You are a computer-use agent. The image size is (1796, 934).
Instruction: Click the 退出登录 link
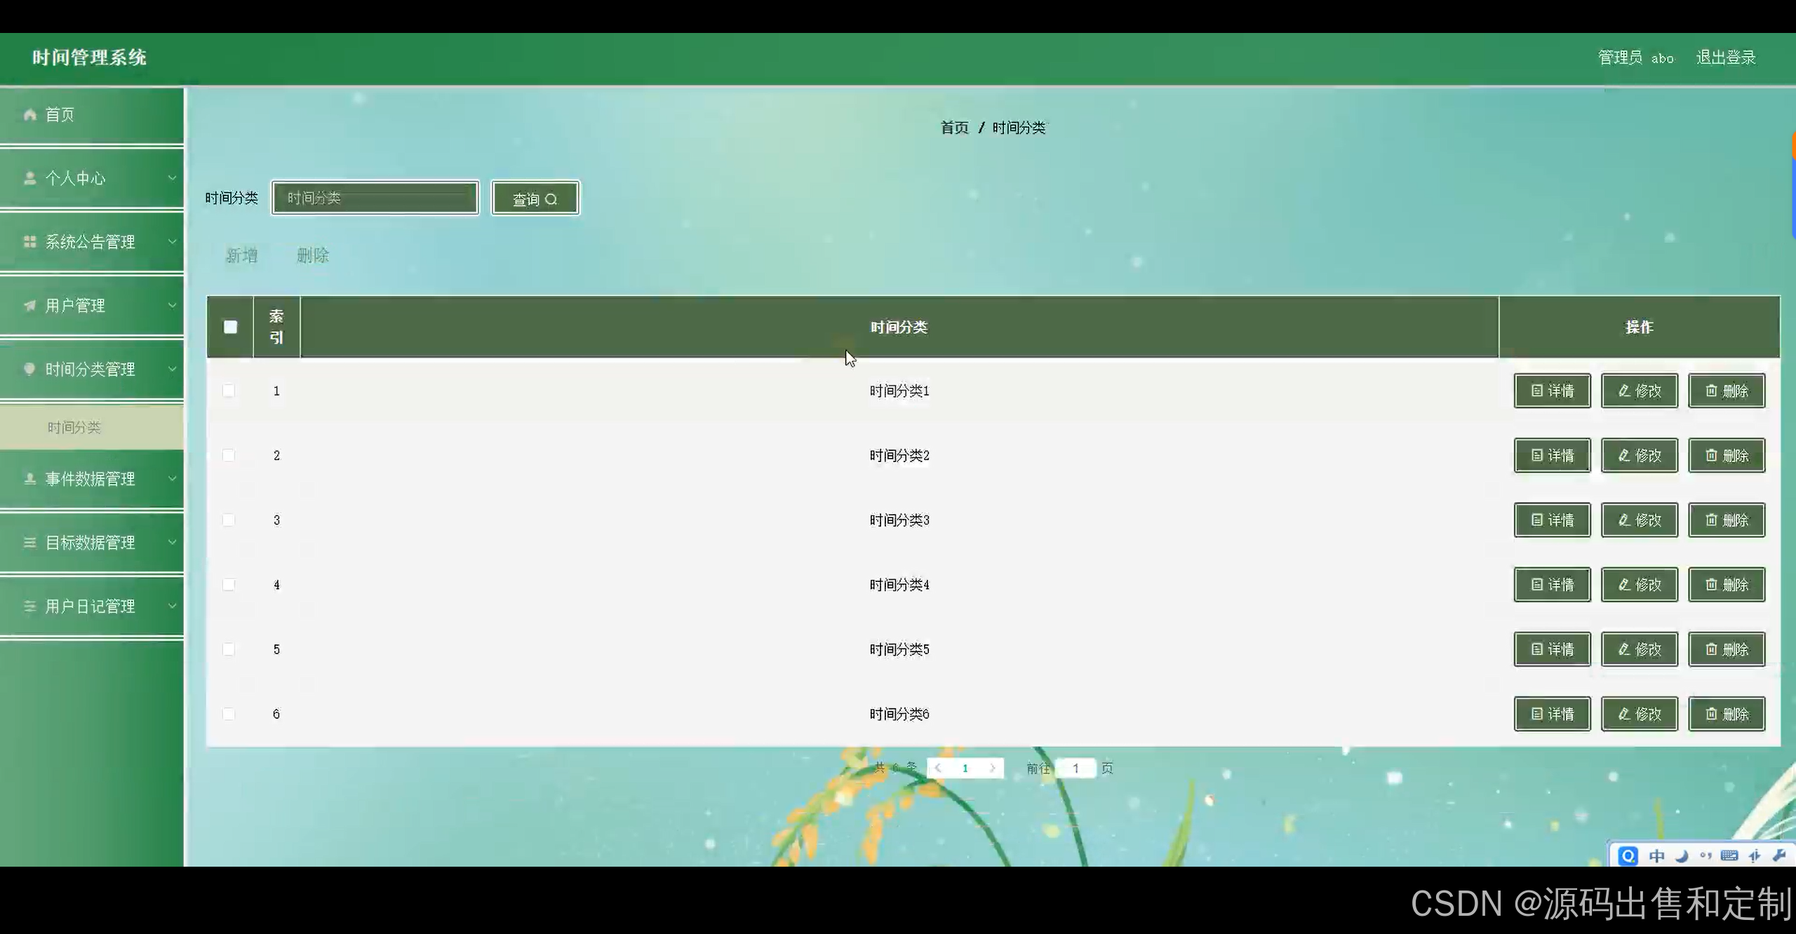(x=1726, y=57)
